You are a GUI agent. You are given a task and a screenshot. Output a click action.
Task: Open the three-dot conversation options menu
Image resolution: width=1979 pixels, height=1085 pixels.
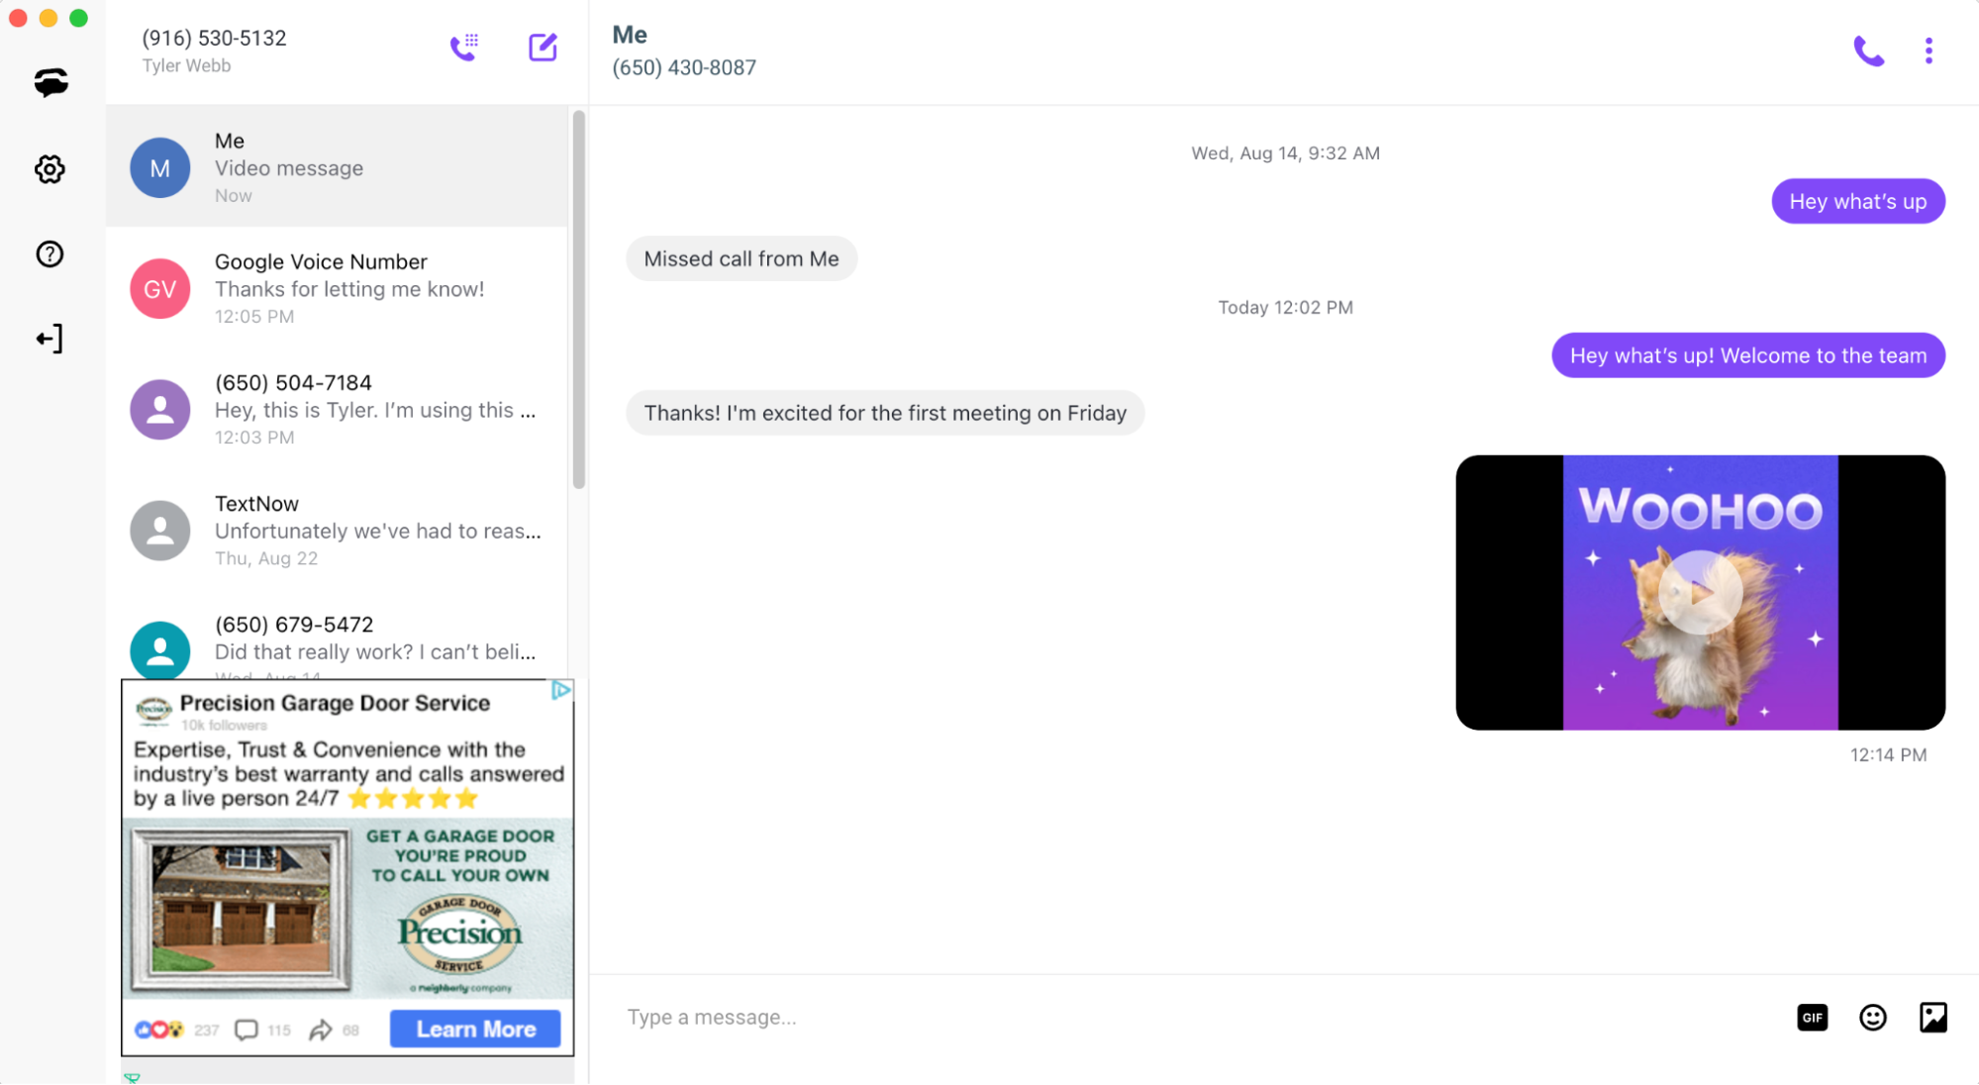point(1929,50)
